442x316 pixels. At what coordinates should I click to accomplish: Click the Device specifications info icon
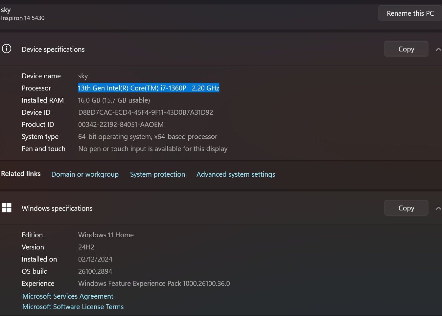tap(7, 49)
